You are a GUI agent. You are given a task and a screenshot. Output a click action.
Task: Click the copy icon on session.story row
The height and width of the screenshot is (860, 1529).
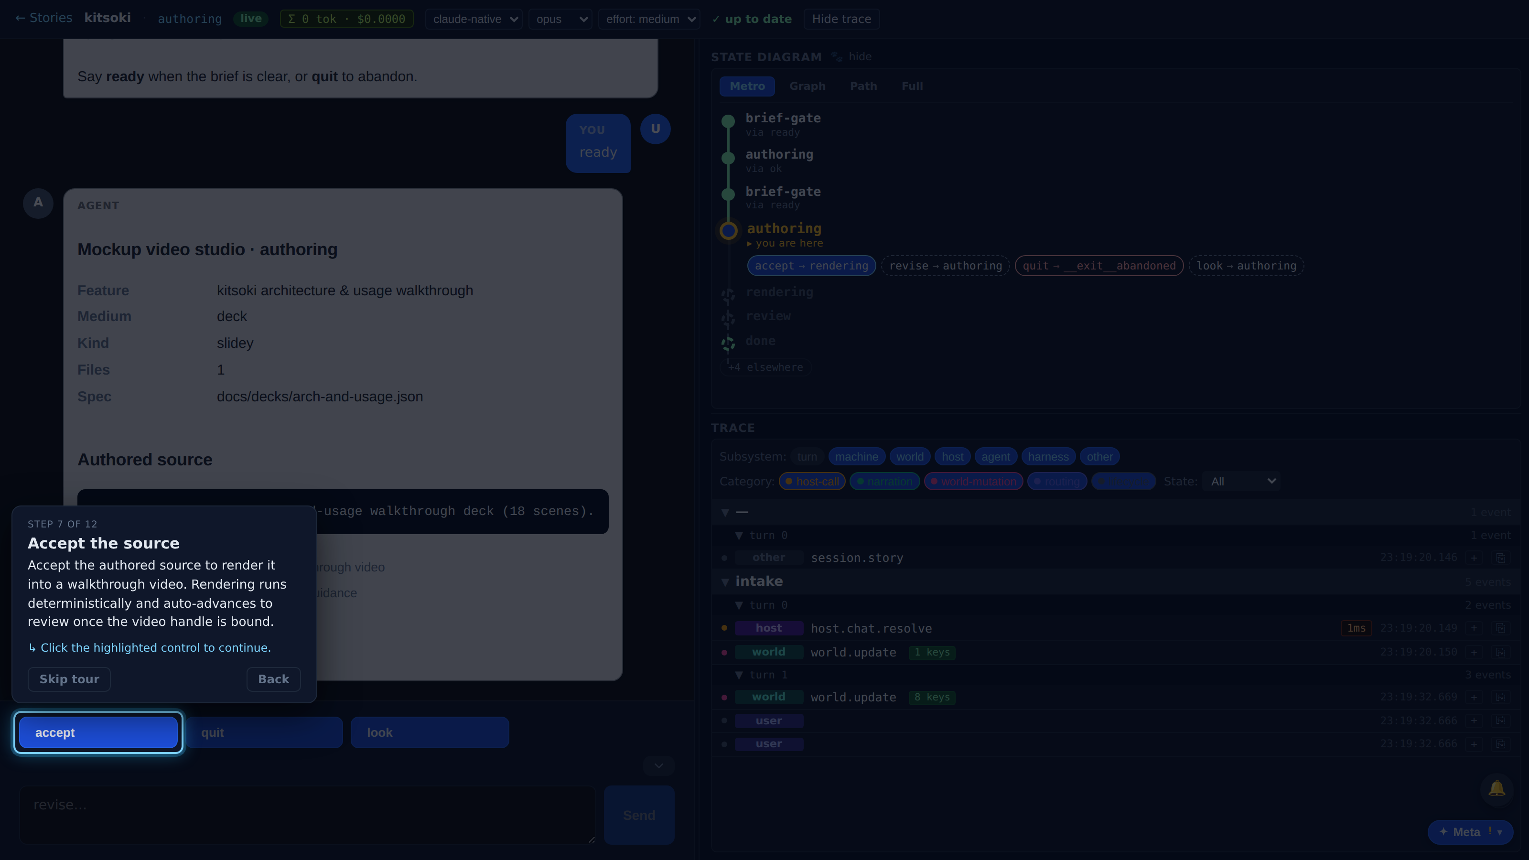(1500, 558)
